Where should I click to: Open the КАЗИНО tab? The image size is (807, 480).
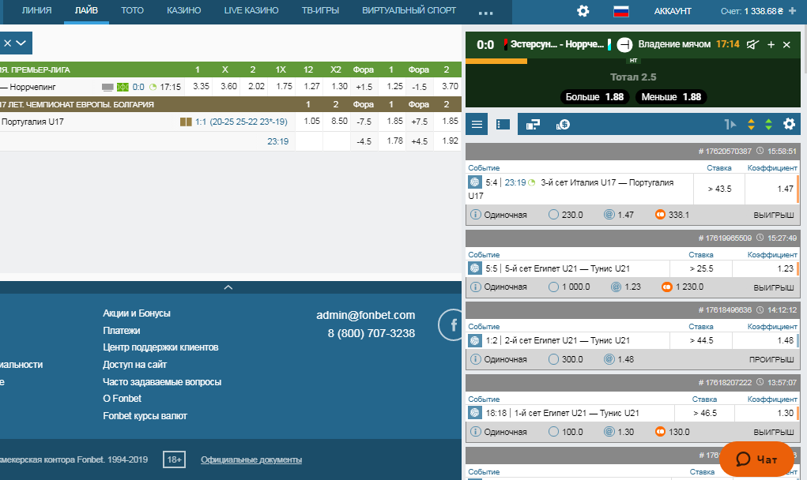point(183,11)
